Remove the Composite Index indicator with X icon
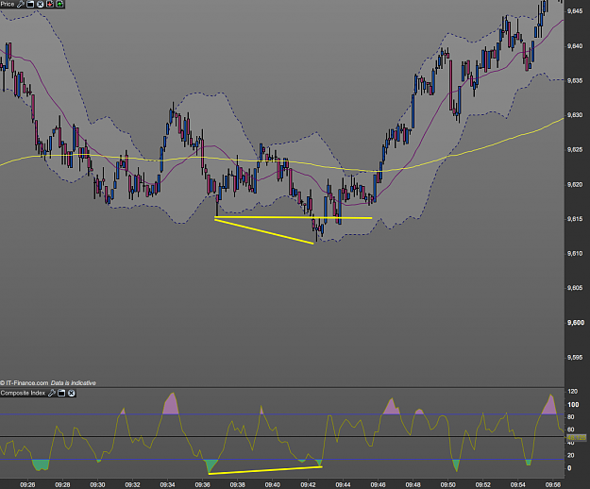The width and height of the screenshot is (590, 489). pos(71,393)
